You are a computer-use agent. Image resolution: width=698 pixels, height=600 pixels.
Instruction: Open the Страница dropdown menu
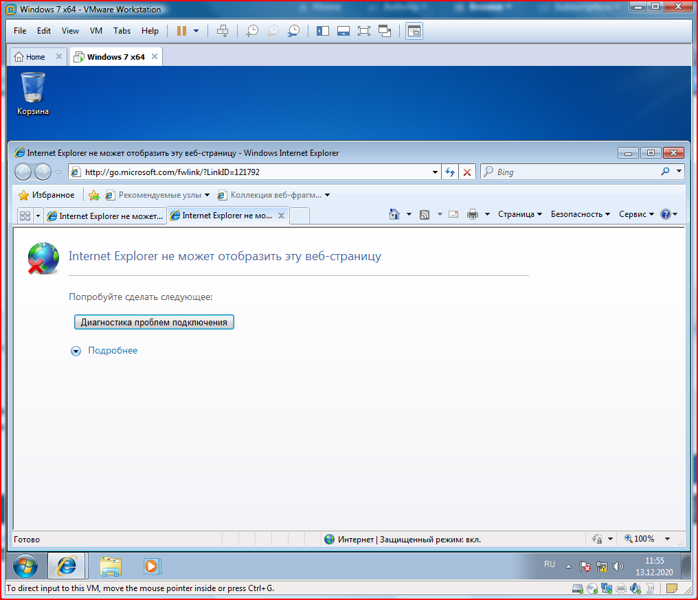[520, 214]
